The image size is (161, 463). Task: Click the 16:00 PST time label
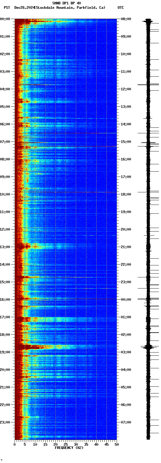click(x=5, y=300)
